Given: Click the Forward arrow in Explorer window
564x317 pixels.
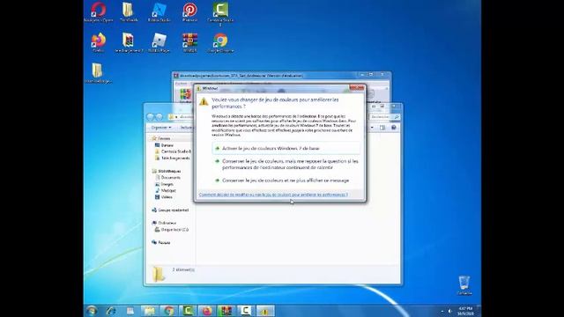Looking at the screenshot, I should point(159,117).
